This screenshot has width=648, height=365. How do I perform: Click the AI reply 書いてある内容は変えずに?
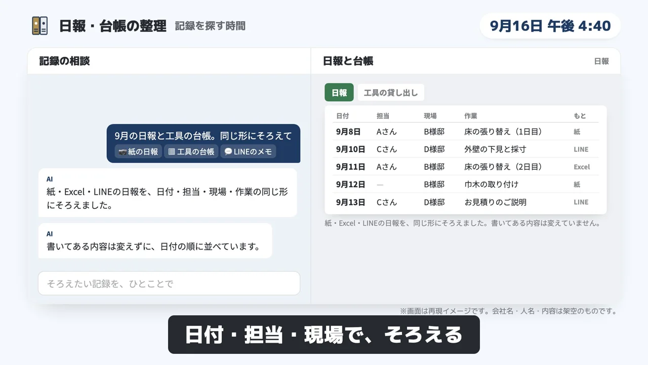(155, 241)
